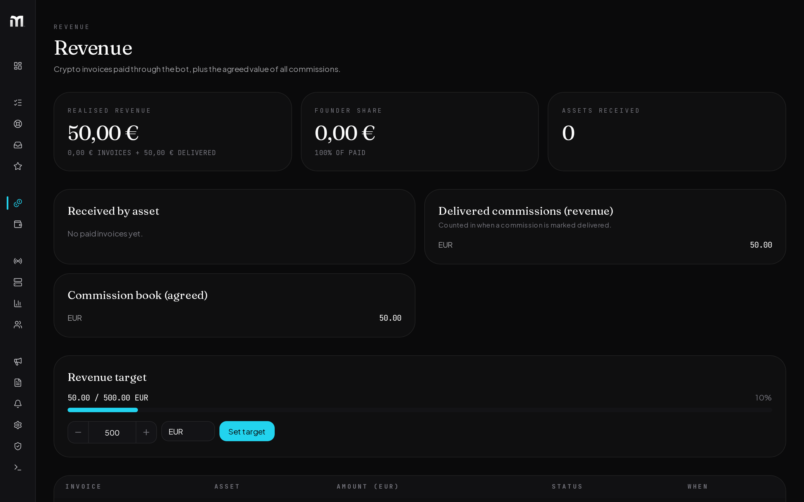
Task: Click the '100% OF PAID' text
Action: [x=340, y=153]
